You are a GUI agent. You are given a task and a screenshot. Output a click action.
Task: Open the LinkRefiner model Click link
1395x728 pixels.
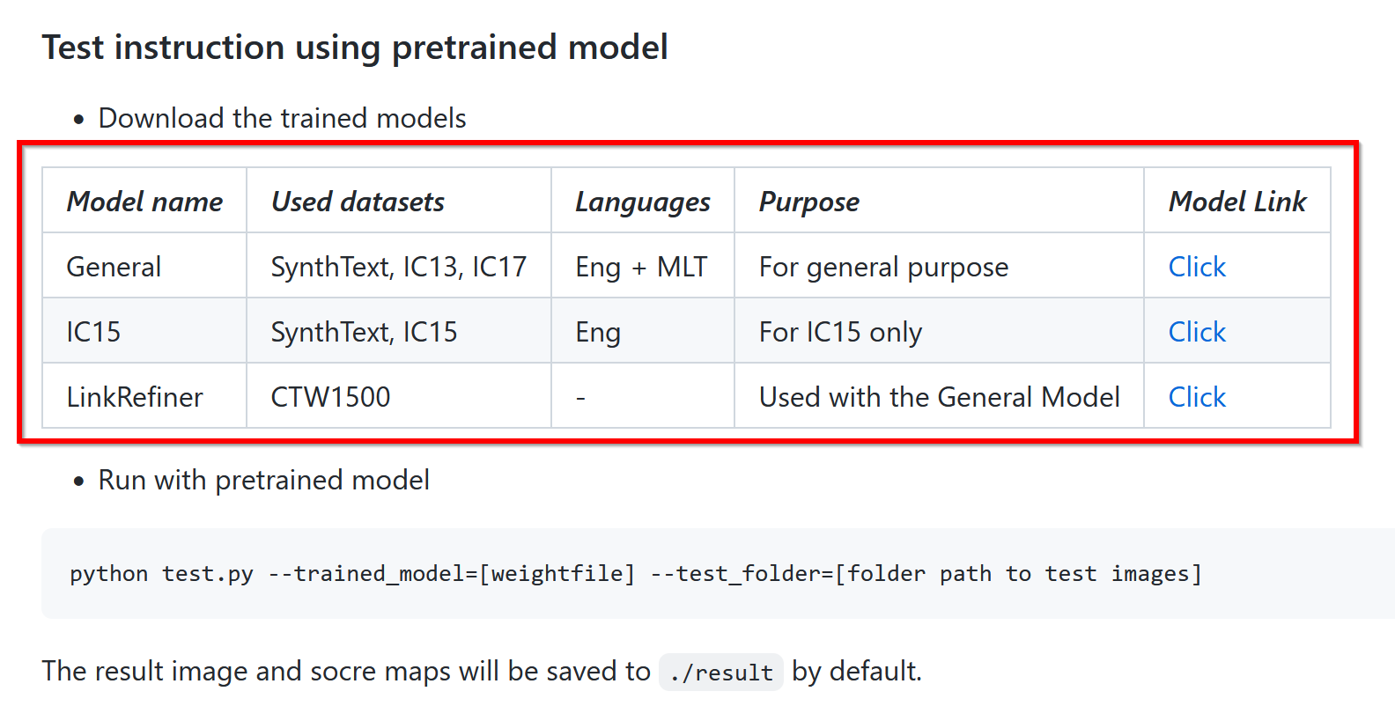pyautogui.click(x=1196, y=397)
